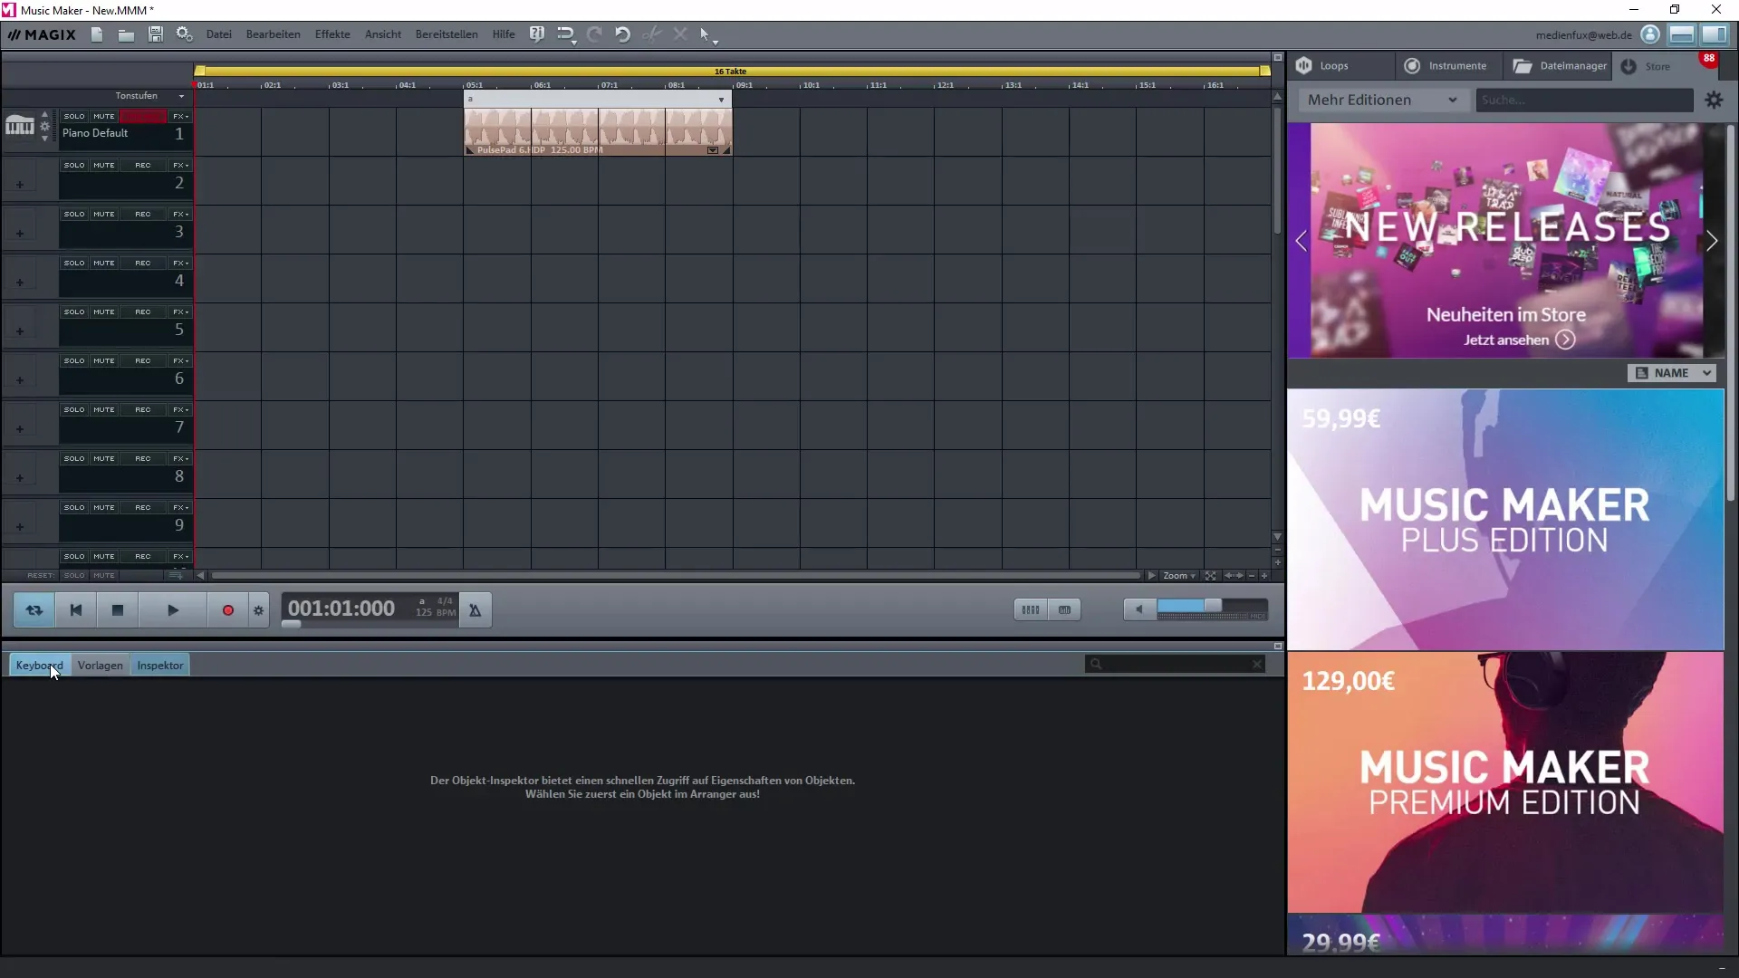Toggle red record arm on track 1
Image resolution: width=1739 pixels, height=978 pixels.
click(x=143, y=116)
